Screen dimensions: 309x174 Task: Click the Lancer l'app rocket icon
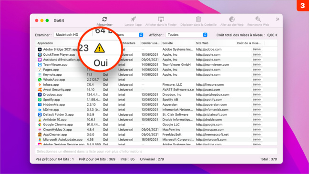133,19
